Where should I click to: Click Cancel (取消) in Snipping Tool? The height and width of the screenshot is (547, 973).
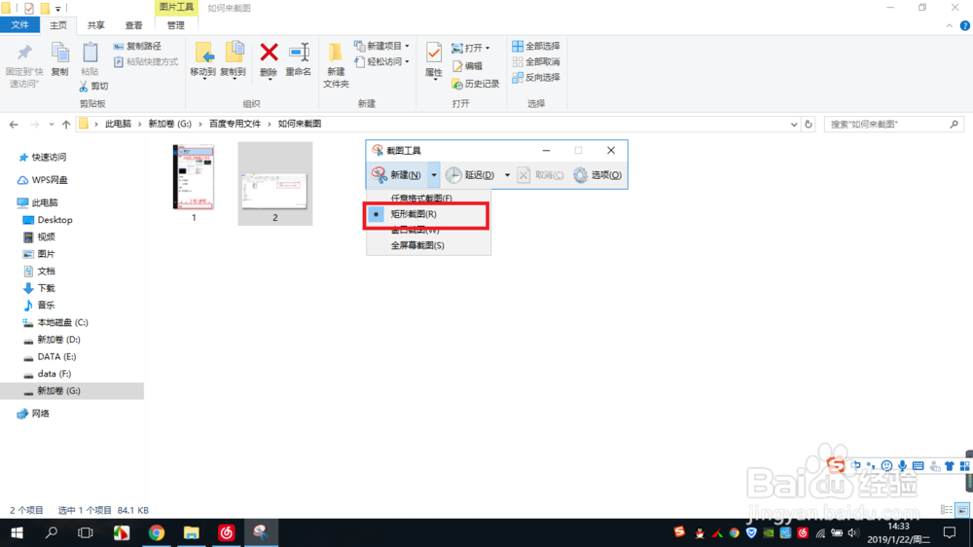[x=540, y=175]
